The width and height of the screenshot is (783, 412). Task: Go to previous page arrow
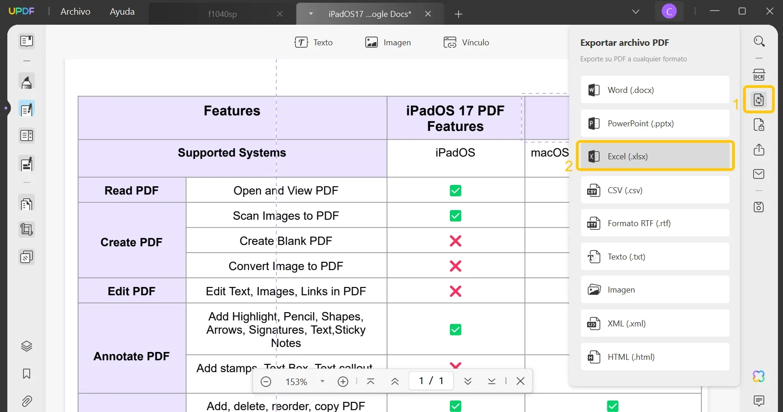tap(394, 381)
